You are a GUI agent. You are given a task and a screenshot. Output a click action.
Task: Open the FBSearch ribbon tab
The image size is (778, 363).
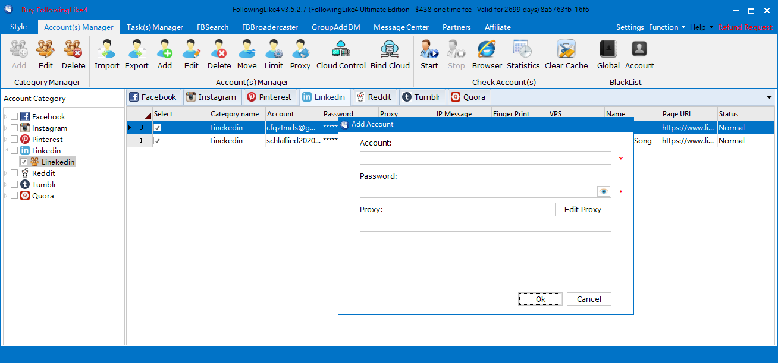coord(212,27)
